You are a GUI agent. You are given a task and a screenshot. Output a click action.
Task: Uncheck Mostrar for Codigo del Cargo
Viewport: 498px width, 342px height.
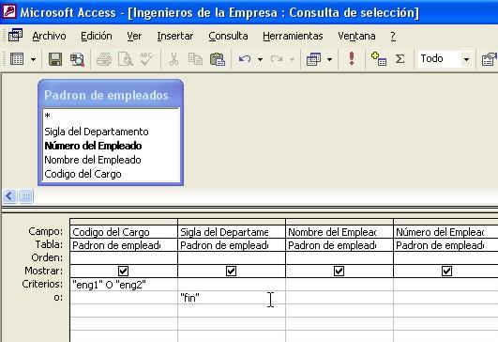(123, 271)
